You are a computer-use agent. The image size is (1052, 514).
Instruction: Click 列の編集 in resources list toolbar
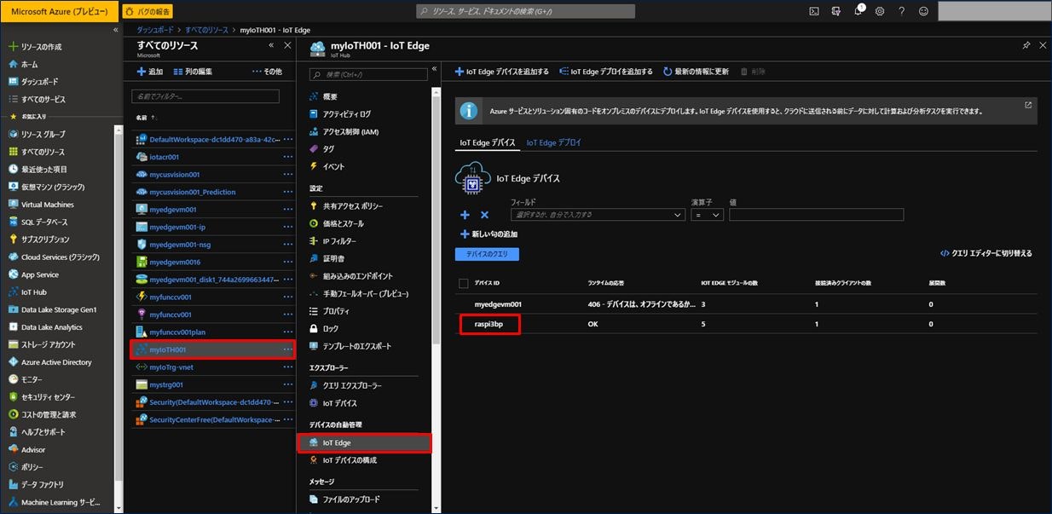[x=193, y=72]
